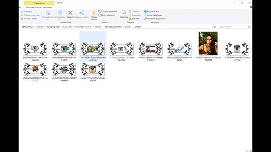Select the Instagram thumbnail with a small pink figure
Screen dimensions: 271x152
click(x=122, y=49)
